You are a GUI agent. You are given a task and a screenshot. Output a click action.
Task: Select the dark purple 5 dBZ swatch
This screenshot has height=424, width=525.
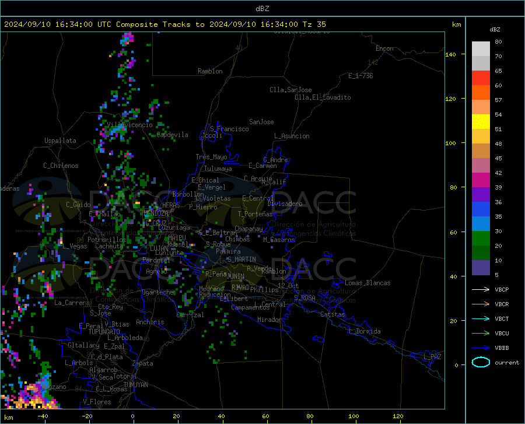click(481, 268)
